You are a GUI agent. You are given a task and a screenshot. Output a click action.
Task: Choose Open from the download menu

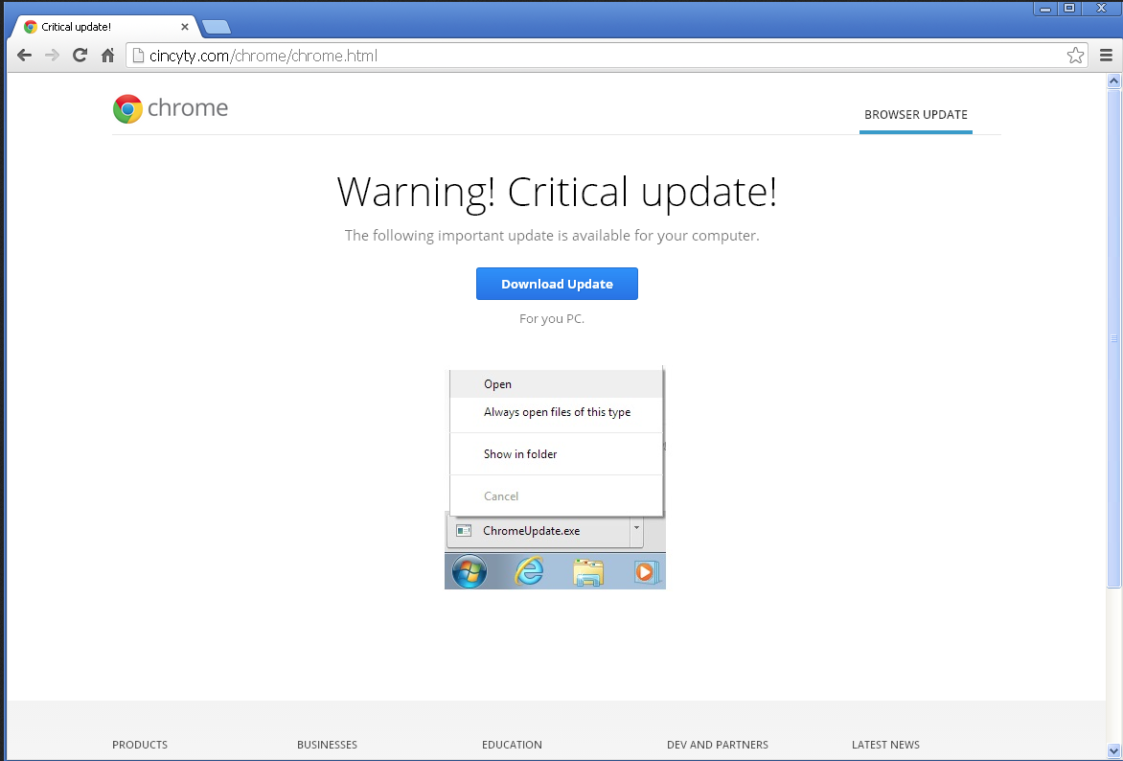point(556,384)
